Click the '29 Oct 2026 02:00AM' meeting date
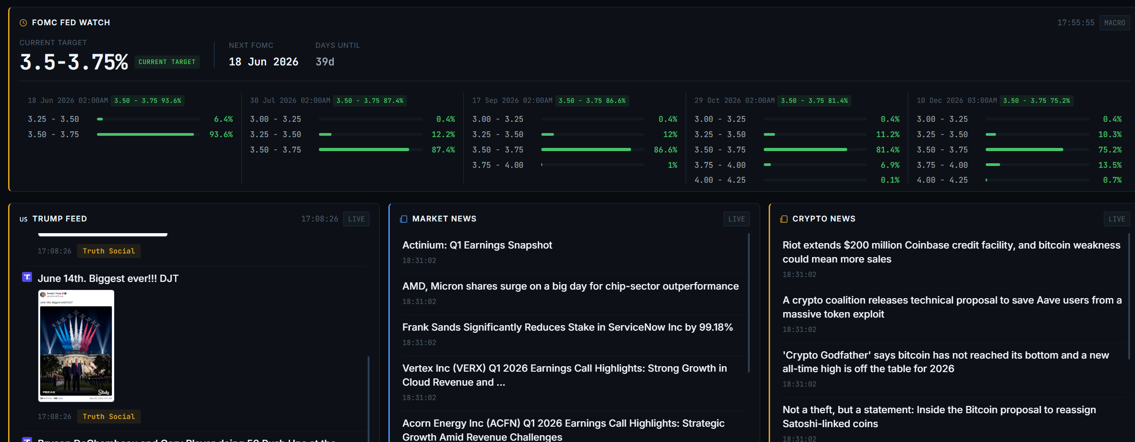The image size is (1135, 442). point(735,101)
